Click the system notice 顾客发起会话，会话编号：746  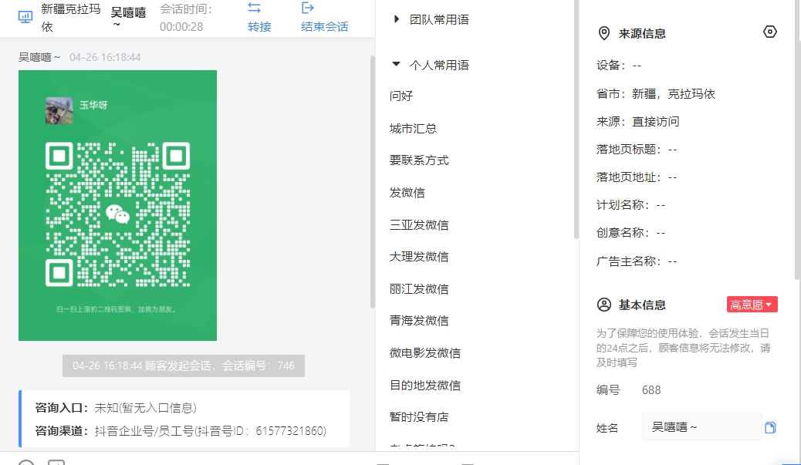(184, 366)
